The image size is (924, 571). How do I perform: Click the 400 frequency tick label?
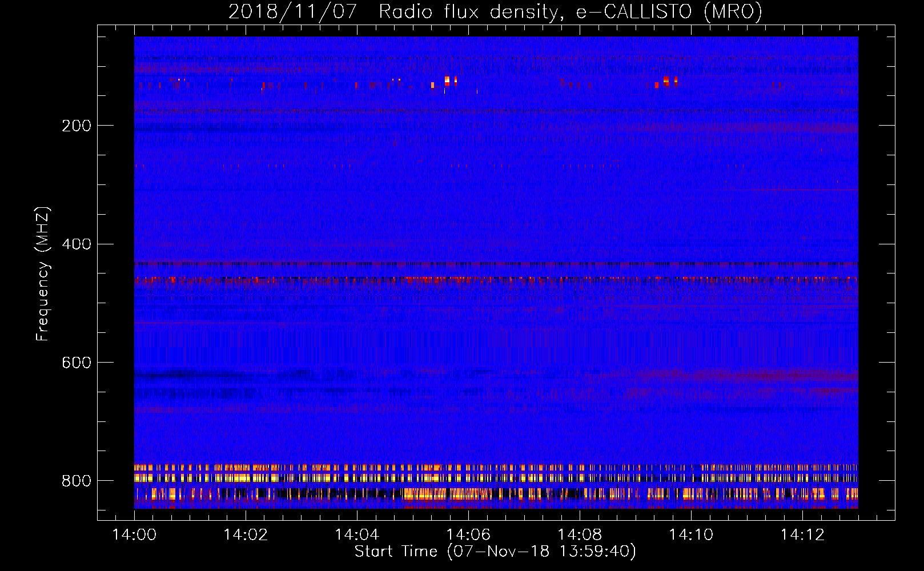77,244
